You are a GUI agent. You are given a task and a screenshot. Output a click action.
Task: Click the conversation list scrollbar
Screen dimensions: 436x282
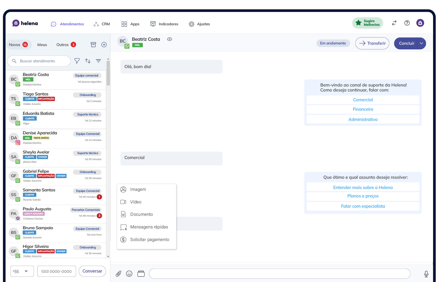(108, 73)
